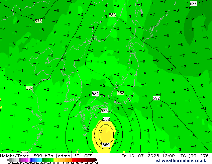Click the 'GFS' model name in the title
Viewport: 212px width, 164px height.
tap(88, 156)
